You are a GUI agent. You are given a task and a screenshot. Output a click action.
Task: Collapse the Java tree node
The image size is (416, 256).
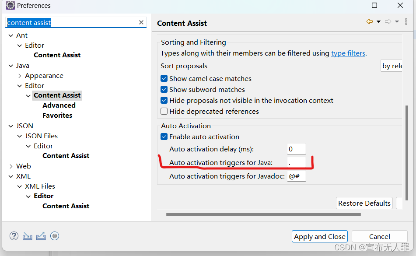11,66
